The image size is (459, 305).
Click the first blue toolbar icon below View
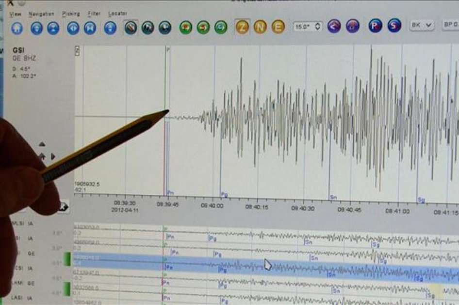(x=17, y=29)
